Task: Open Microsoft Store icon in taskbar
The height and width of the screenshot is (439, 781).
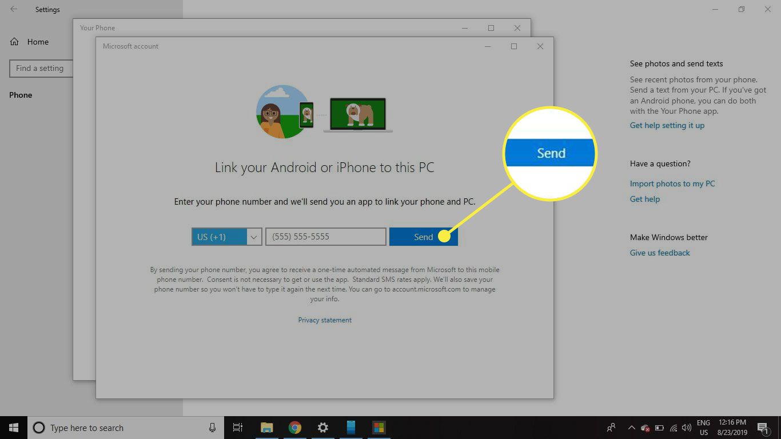Action: click(x=378, y=428)
